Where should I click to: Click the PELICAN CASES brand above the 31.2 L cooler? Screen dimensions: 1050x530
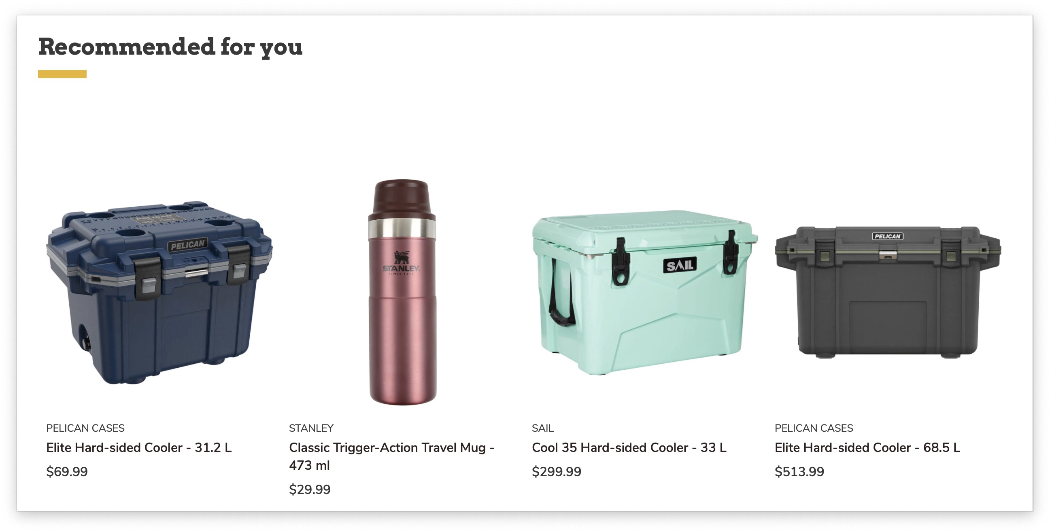point(85,428)
